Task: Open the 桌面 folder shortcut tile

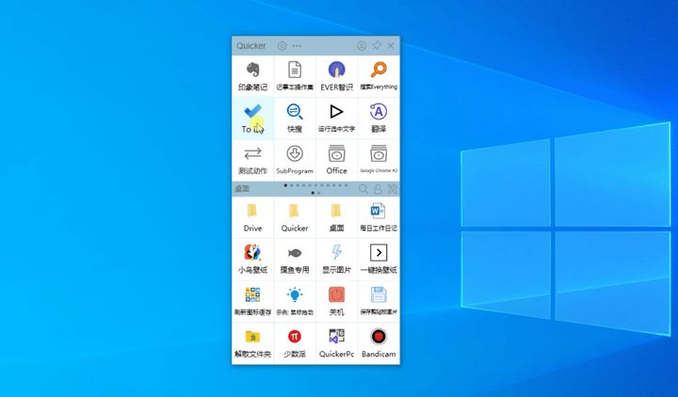Action: (337, 217)
